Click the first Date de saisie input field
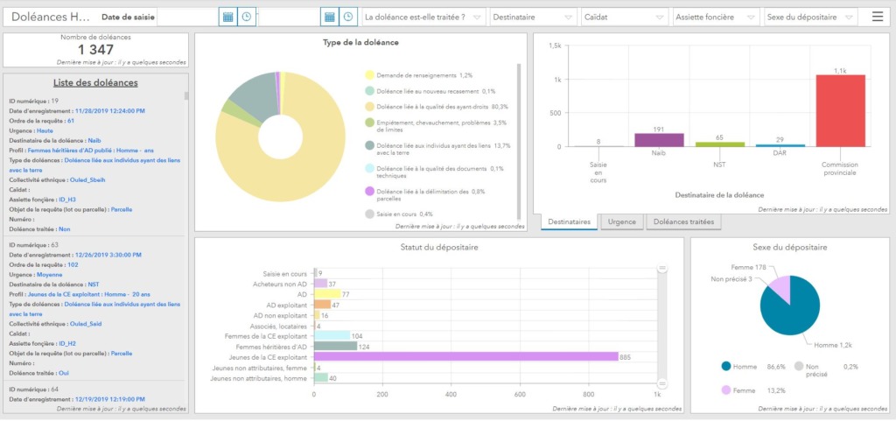Image resolution: width=896 pixels, height=421 pixels. click(x=188, y=18)
